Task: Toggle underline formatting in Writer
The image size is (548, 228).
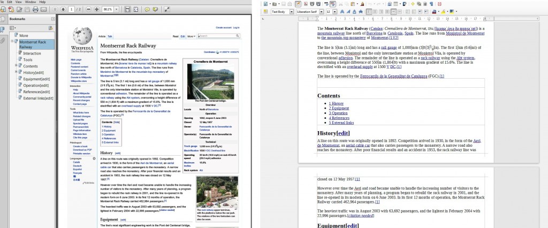Action: 355,12
